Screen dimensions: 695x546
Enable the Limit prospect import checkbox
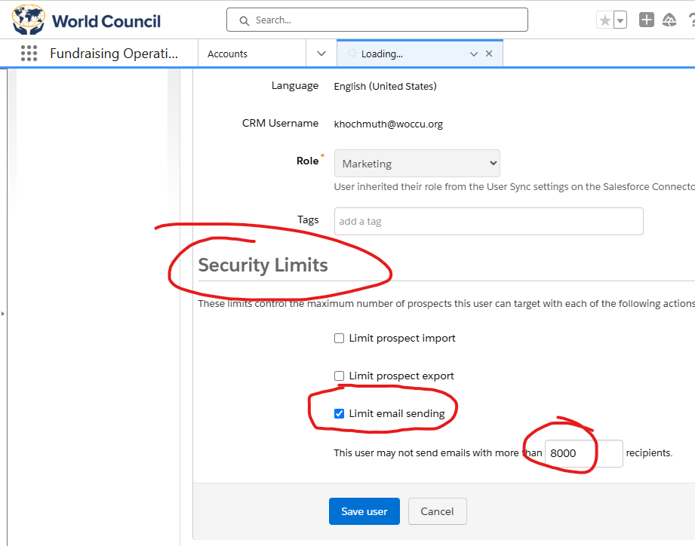point(339,339)
